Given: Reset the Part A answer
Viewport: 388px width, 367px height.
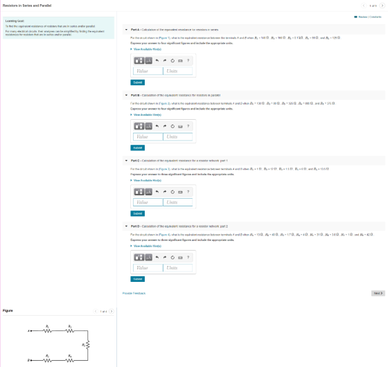Looking at the screenshot, I should (x=173, y=61).
